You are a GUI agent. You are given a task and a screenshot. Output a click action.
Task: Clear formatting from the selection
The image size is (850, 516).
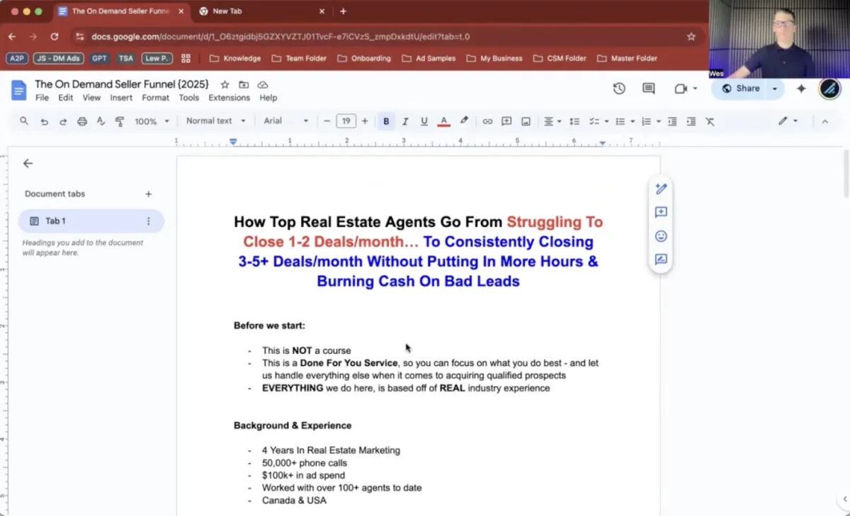pos(710,121)
